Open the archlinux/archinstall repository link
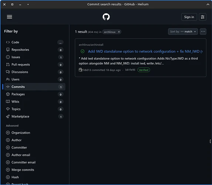 [x=91, y=45]
